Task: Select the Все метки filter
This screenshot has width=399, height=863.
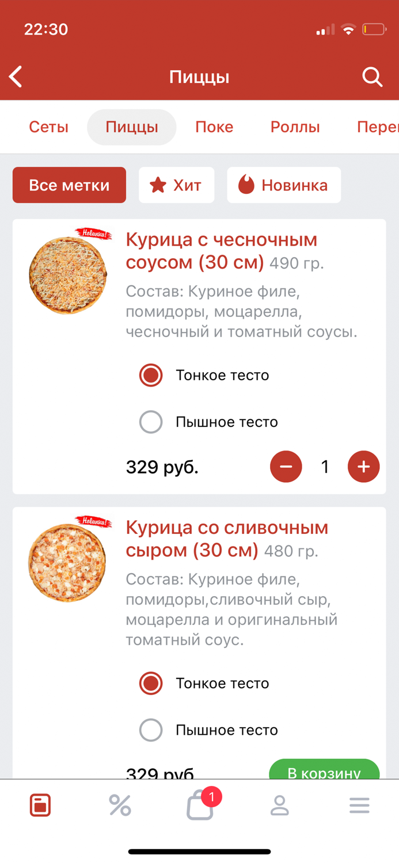Action: [x=69, y=185]
